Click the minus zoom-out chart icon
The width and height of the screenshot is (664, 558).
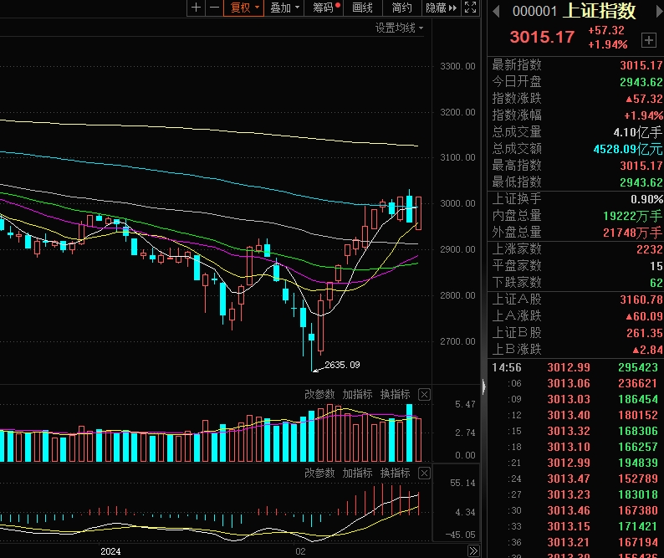click(x=214, y=8)
